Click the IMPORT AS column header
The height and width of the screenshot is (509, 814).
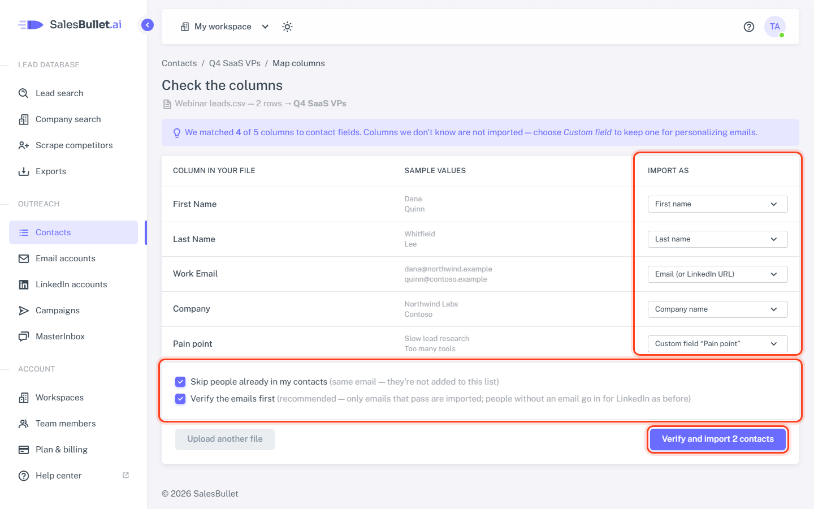pyautogui.click(x=668, y=171)
